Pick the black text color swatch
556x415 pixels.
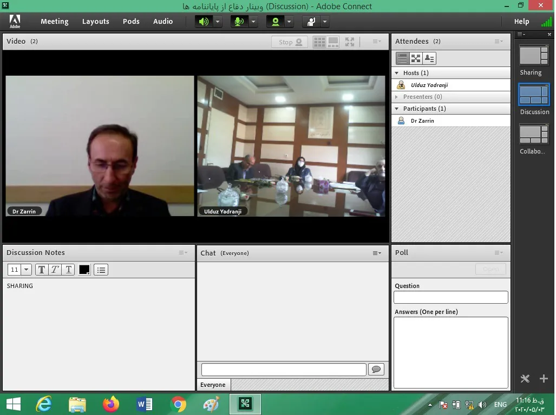tap(84, 270)
